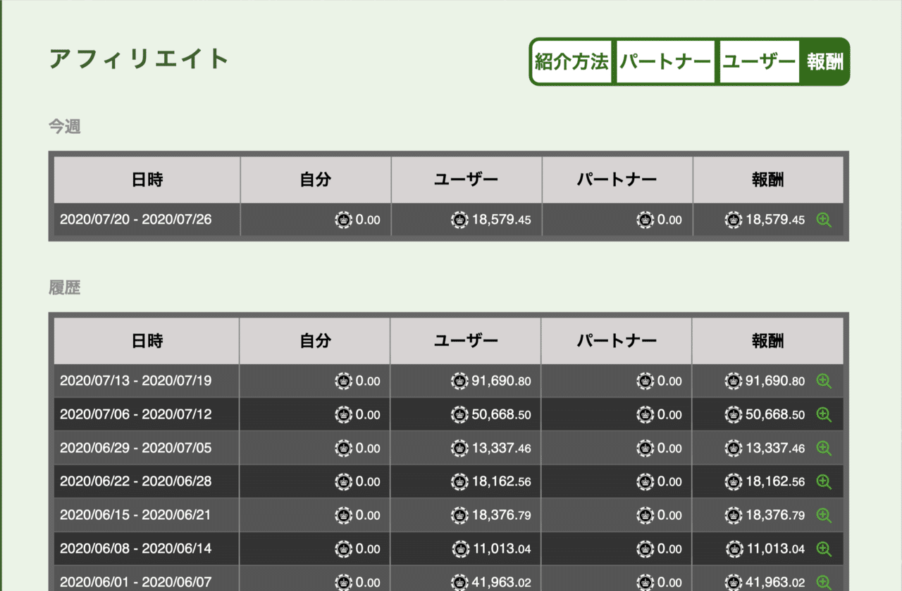Image resolution: width=902 pixels, height=591 pixels.
Task: Click reward amount 18,376.79 in 報酬 column
Action: [775, 515]
